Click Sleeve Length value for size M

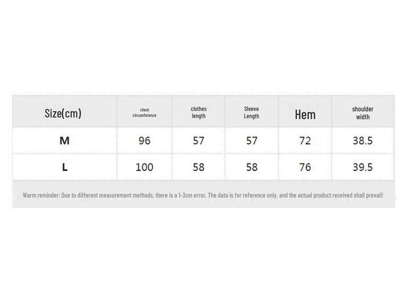(x=252, y=140)
